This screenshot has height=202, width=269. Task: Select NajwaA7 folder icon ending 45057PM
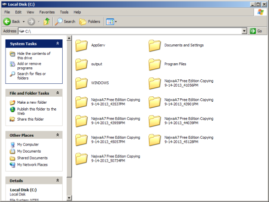[x=81, y=140]
